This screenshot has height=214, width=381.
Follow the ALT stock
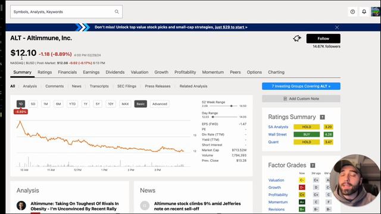pos(323,39)
